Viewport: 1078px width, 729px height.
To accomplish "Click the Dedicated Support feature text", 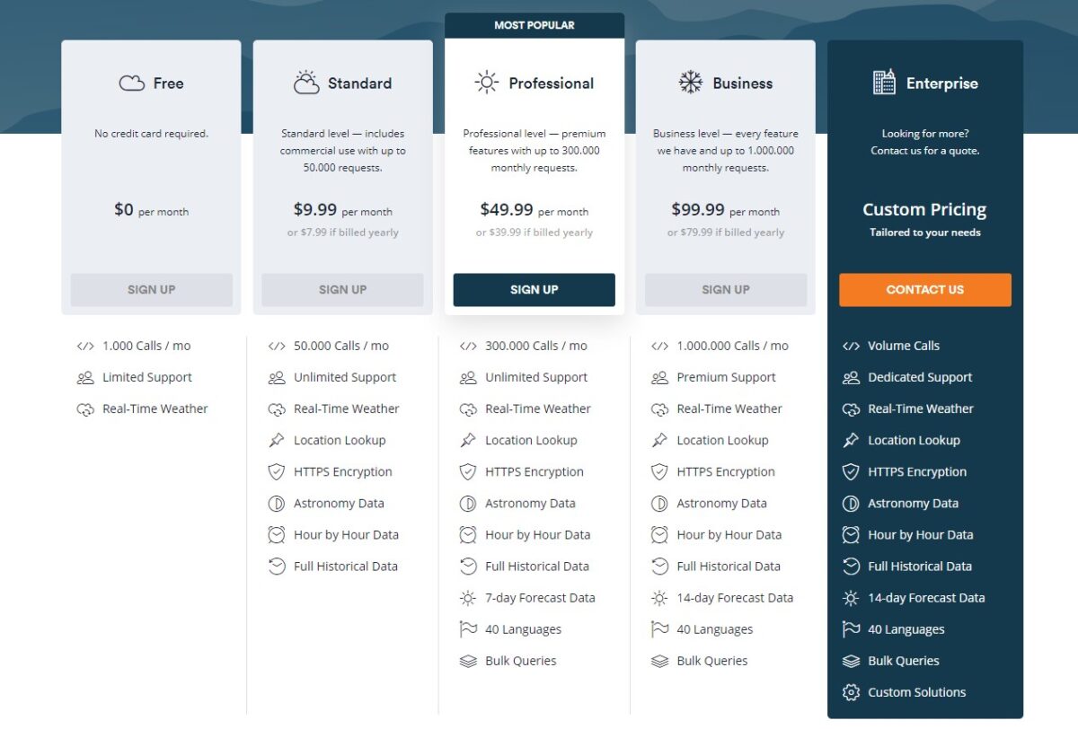I will 920,378.
